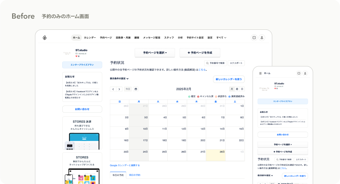Go to next month with right arrow
The height and width of the screenshot is (184, 340).
(x=119, y=89)
